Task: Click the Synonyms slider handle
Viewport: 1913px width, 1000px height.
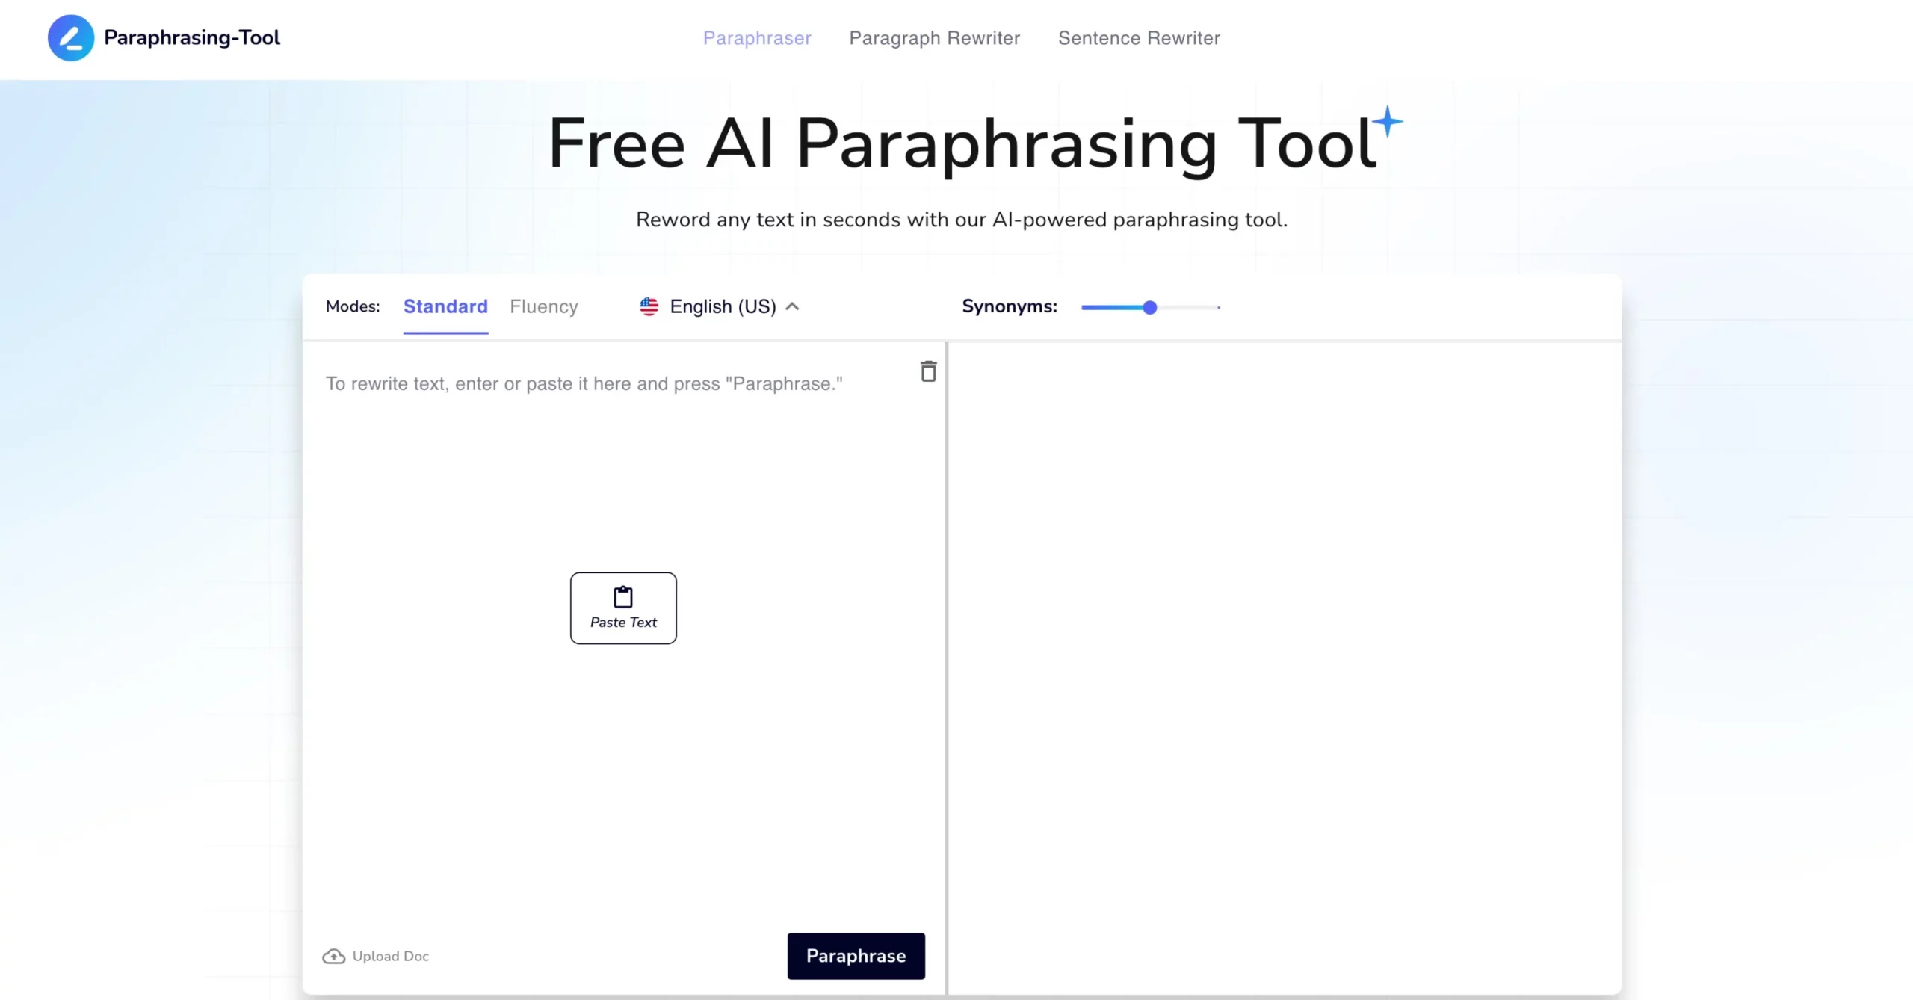Action: click(x=1150, y=307)
